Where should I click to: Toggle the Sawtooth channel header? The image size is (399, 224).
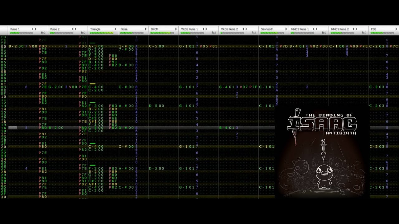267,29
